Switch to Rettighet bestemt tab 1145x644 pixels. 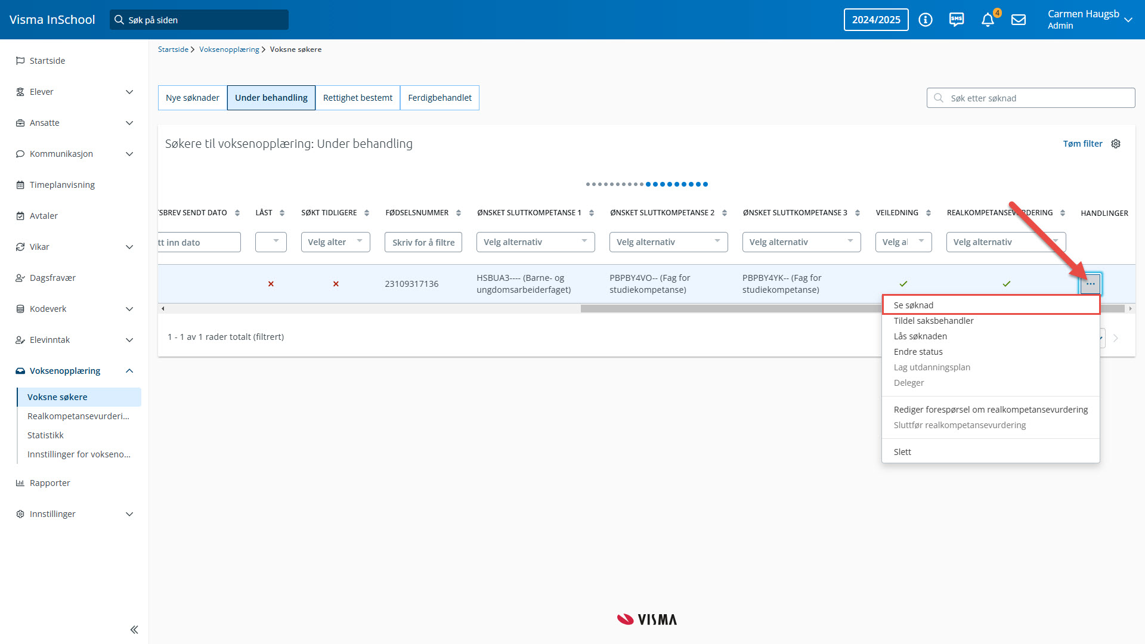point(358,98)
